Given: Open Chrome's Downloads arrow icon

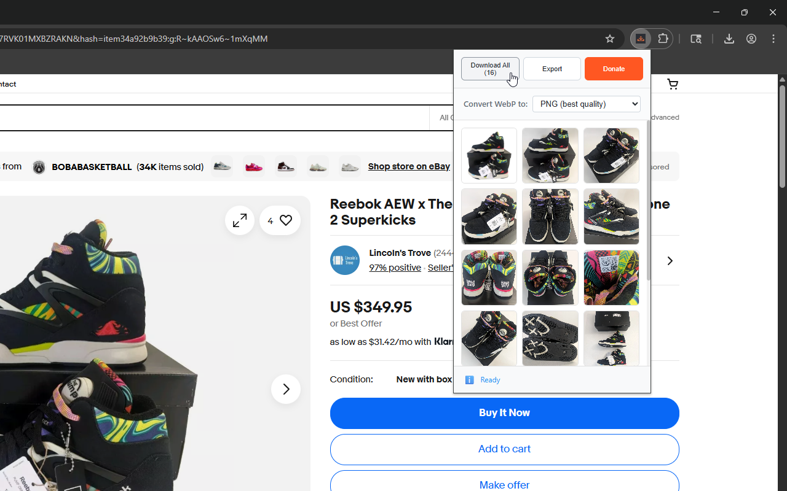Looking at the screenshot, I should tap(729, 39).
